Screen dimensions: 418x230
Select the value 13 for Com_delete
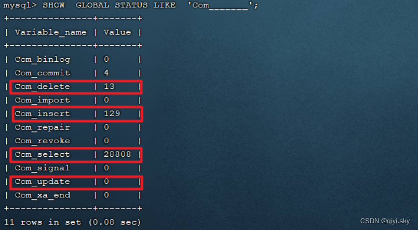(x=109, y=86)
